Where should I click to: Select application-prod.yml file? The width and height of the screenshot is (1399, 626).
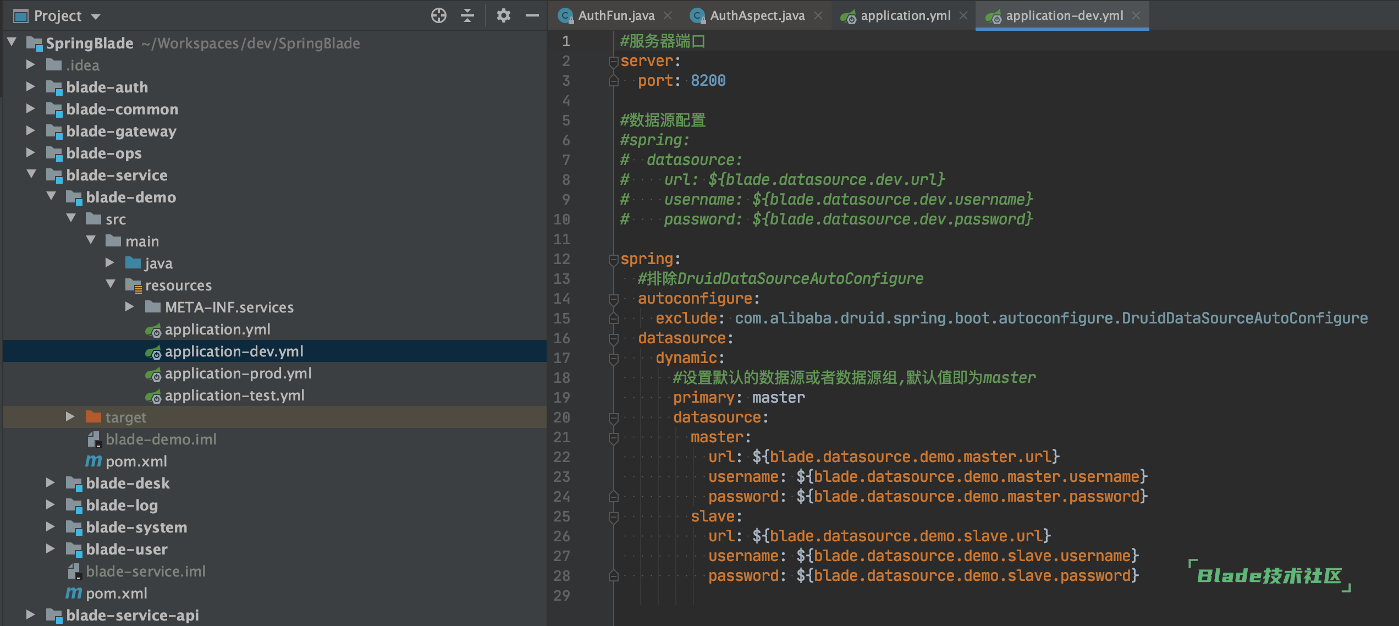click(238, 373)
